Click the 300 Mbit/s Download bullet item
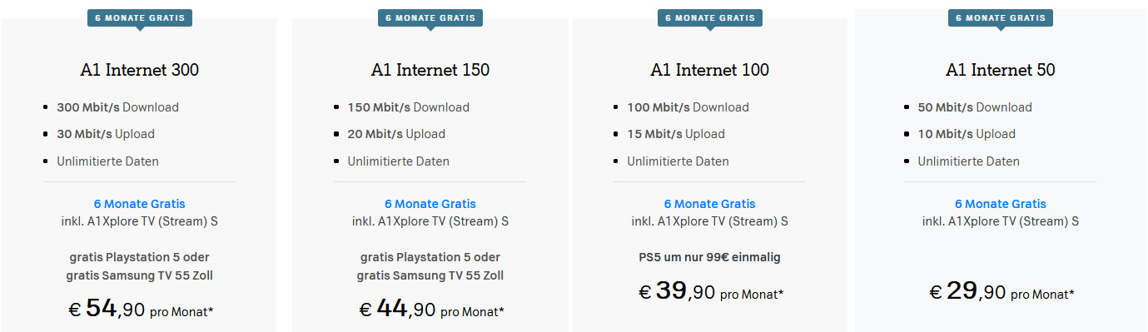 click(117, 107)
